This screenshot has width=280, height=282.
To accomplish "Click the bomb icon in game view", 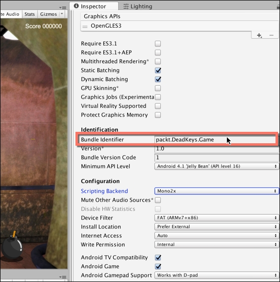I will coord(12,245).
